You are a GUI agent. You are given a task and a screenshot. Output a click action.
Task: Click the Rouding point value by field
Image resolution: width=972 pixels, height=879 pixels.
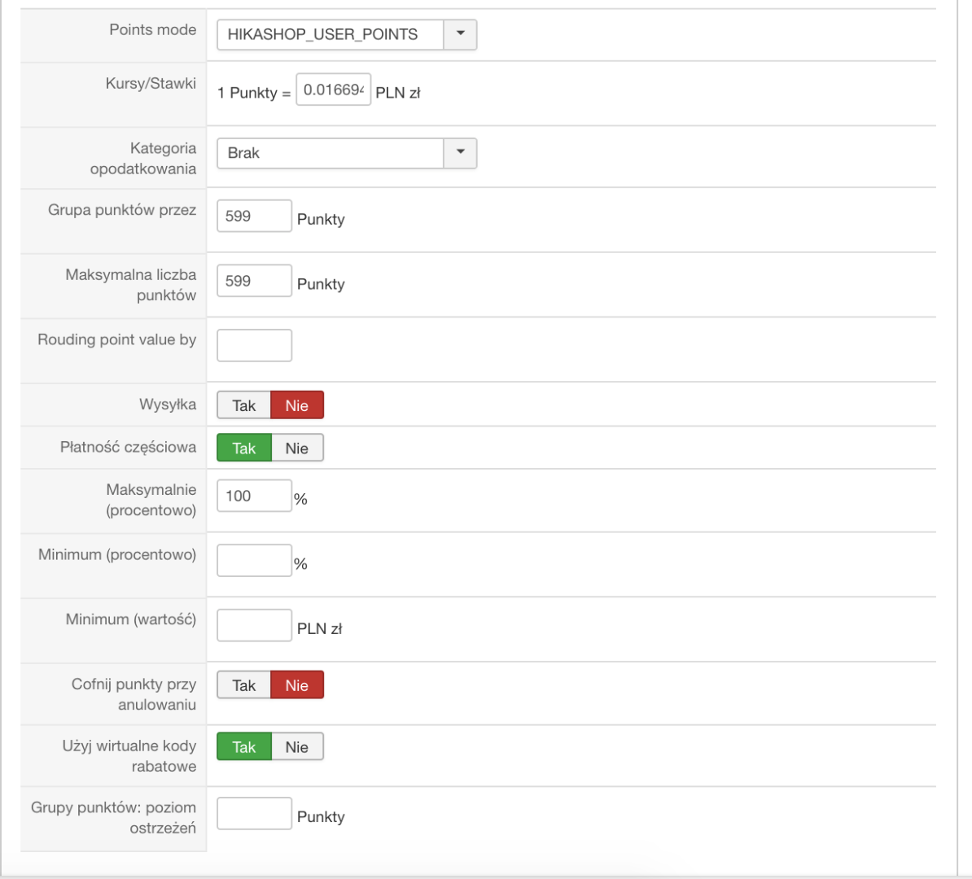click(254, 345)
